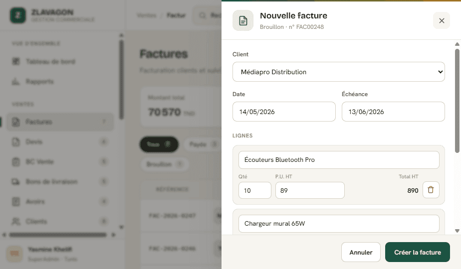
Task: Click the form panel scroll down arrow
Action: point(457,231)
